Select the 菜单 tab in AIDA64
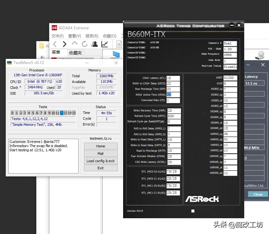Image resolution: width=269 pixels, height=234 pixels. tap(56, 52)
